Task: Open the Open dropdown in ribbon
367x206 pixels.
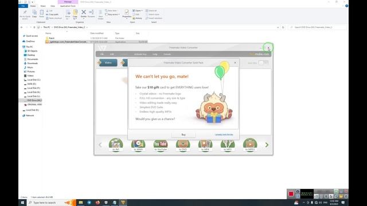Action: tap(138, 11)
